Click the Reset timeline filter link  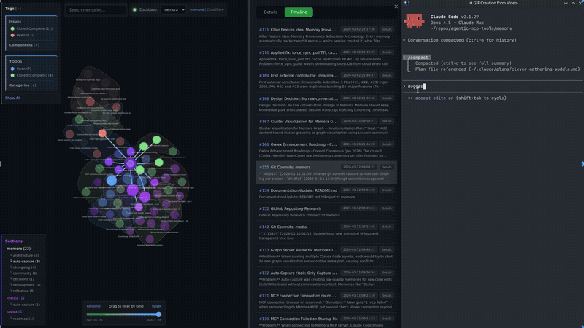[156, 306]
